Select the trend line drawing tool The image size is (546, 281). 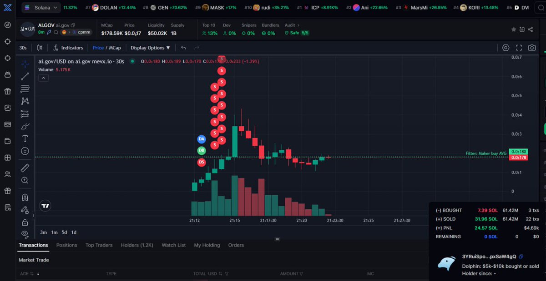[25, 76]
